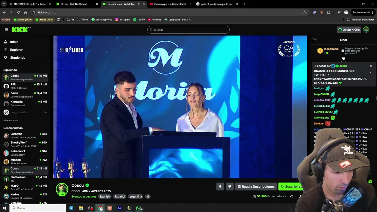The width and height of the screenshot is (377, 212).
Task: Open the user avatar menu in Kick header
Action: tap(366, 29)
